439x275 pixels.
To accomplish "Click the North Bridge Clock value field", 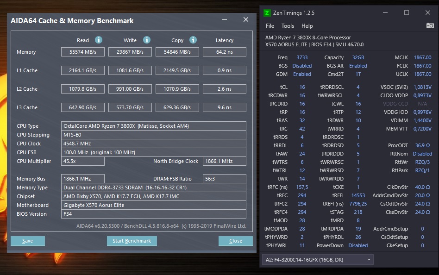I will tap(225, 161).
